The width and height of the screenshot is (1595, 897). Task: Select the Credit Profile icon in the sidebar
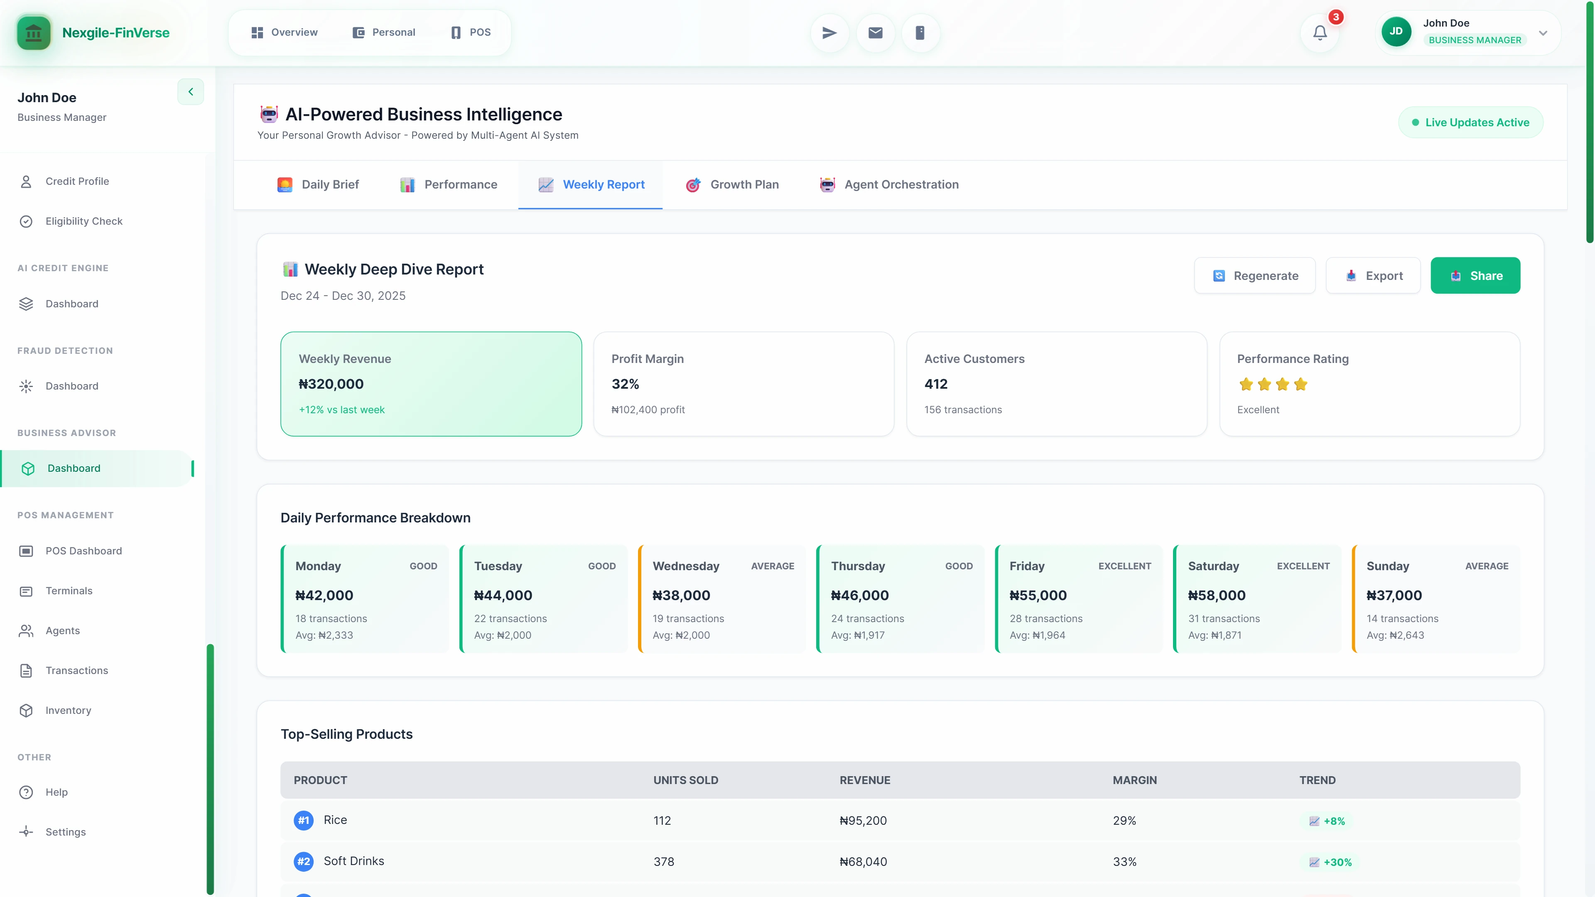(x=25, y=181)
